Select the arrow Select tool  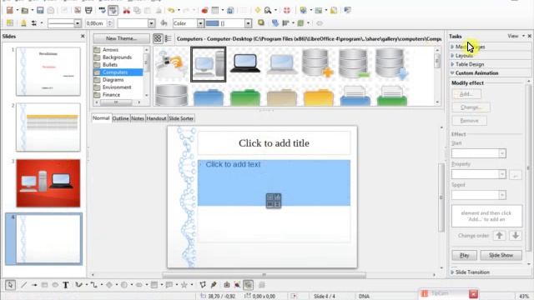tap(10, 285)
